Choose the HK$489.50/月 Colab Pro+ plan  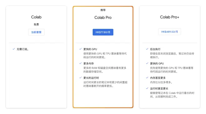tap(169, 32)
